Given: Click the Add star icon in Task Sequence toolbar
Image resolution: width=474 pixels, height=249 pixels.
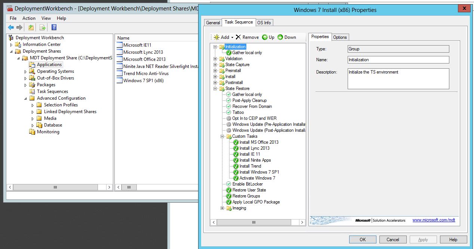Looking at the screenshot, I should (x=216, y=37).
